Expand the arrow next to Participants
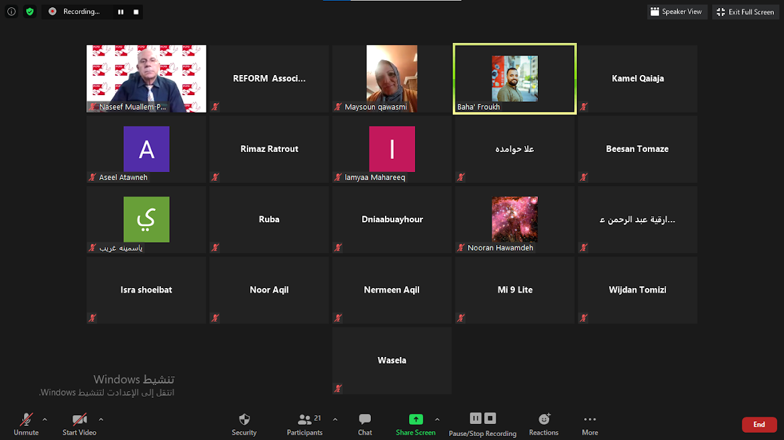Screen dimensions: 784x440 coord(335,420)
